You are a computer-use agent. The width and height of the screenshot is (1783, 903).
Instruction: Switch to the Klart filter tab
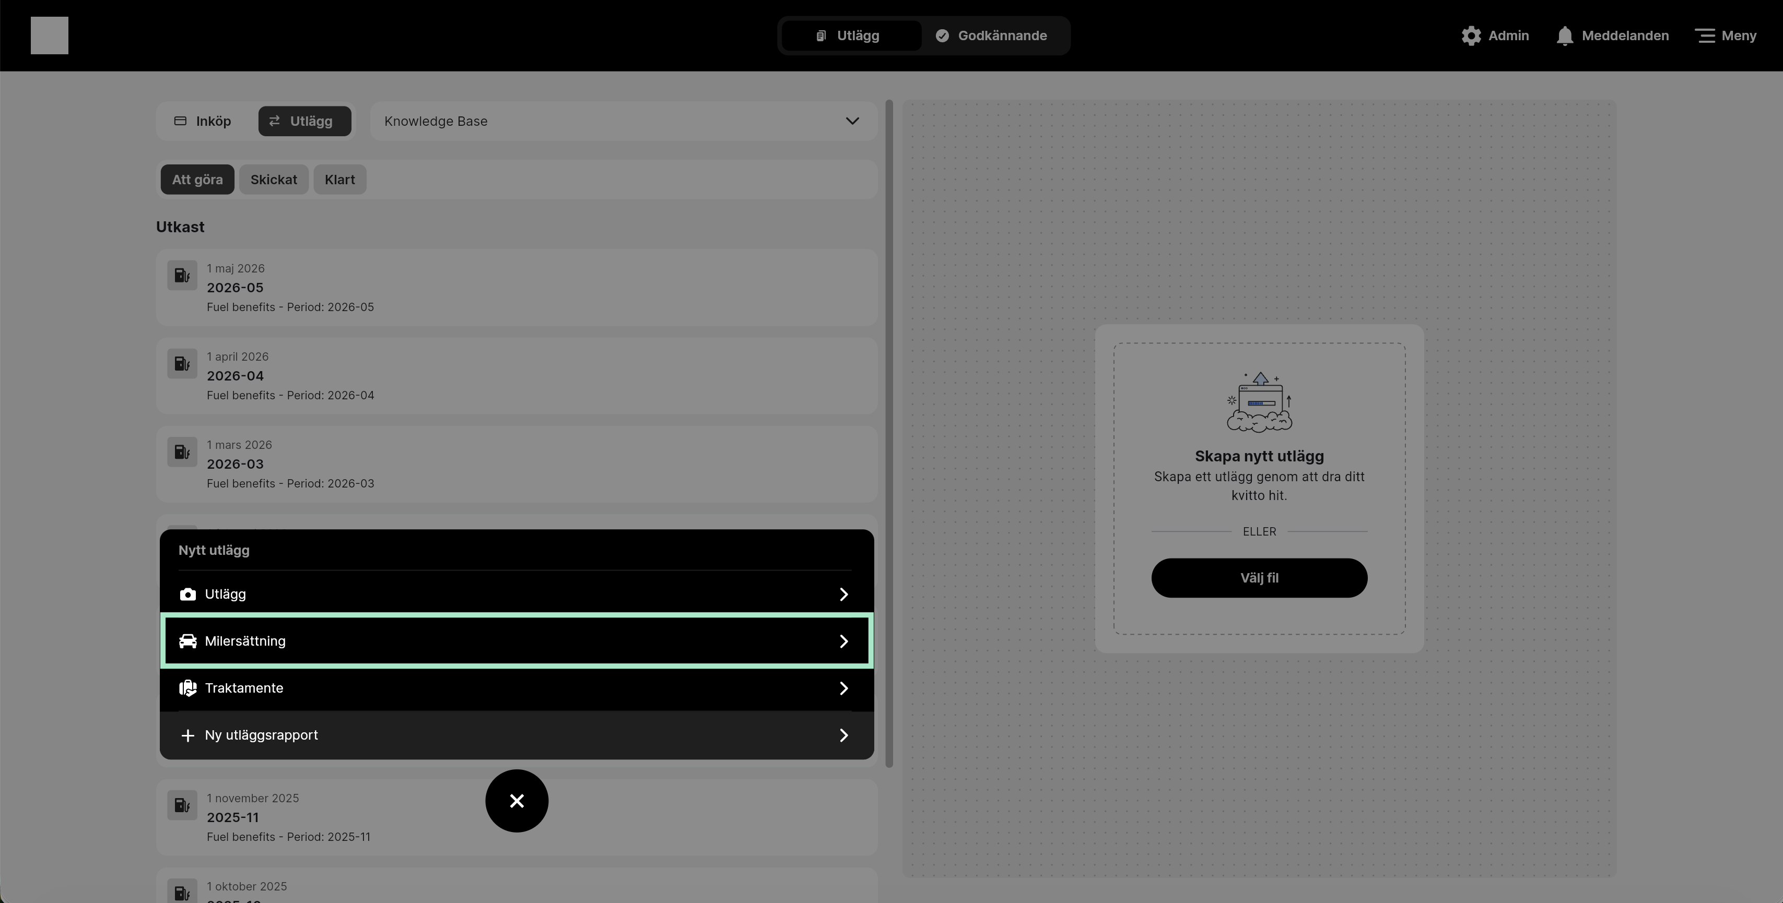pyautogui.click(x=339, y=179)
